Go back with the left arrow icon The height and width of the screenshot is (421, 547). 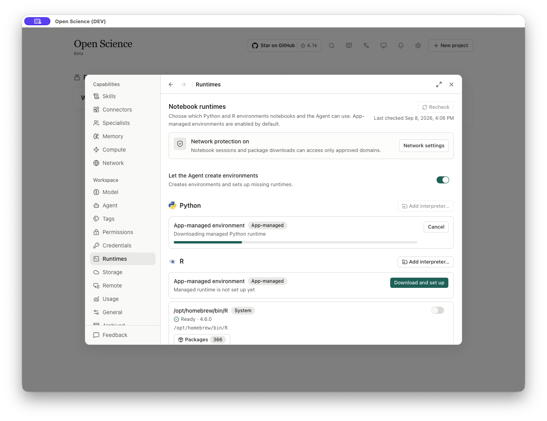point(171,84)
